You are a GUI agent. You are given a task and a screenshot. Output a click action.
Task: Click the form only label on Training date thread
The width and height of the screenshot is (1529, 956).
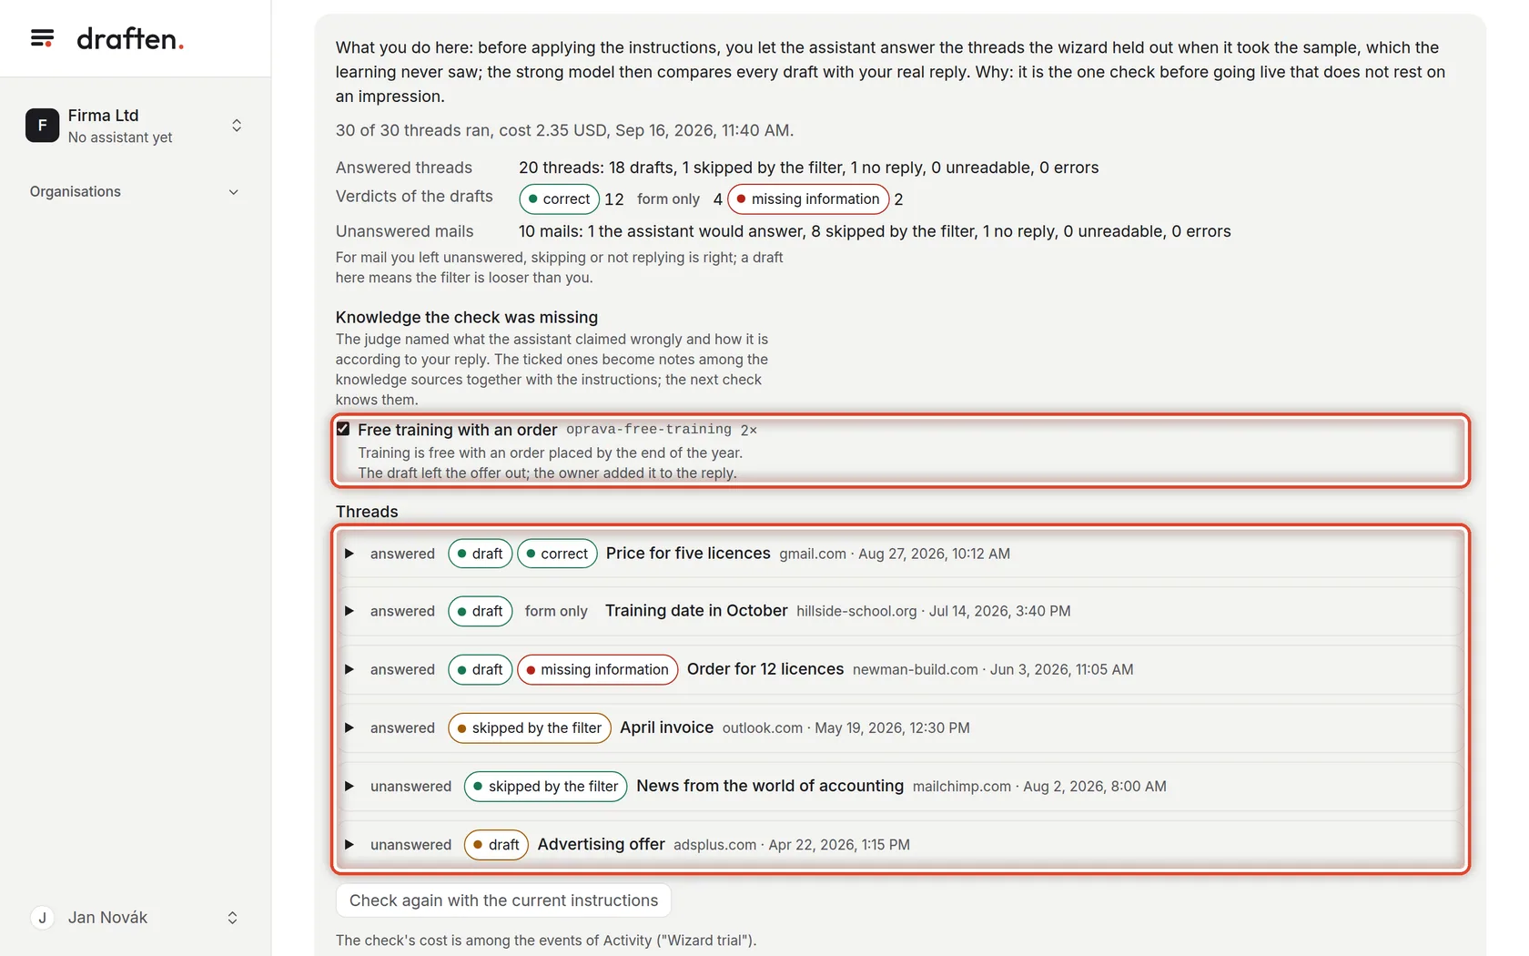(x=556, y=611)
